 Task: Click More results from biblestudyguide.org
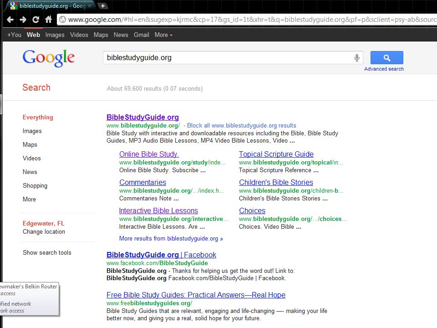171,239
